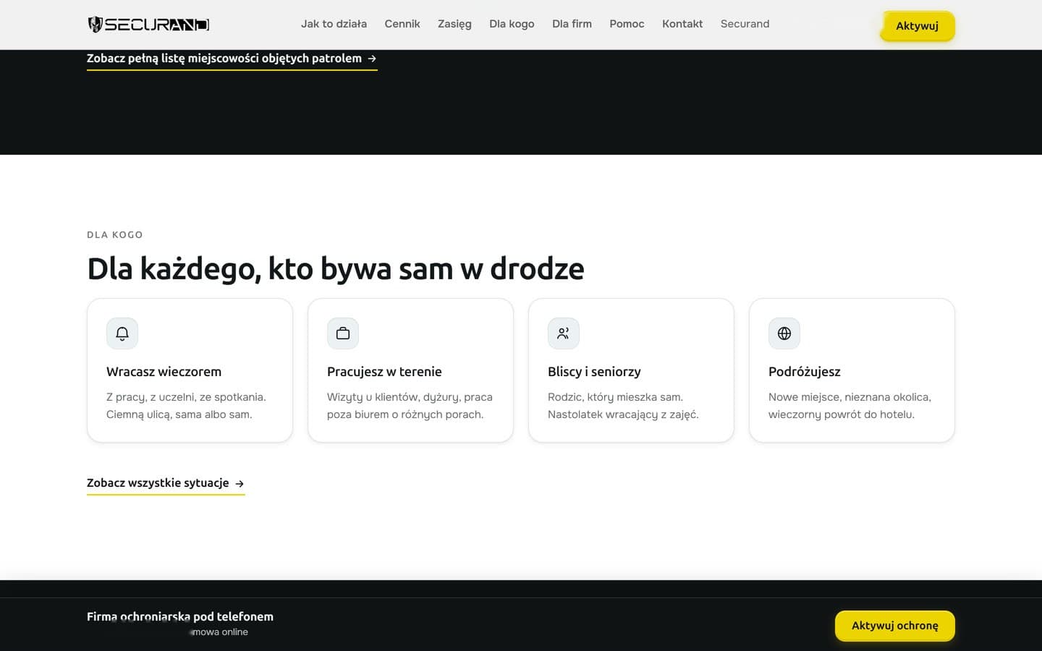
Task: Open Zasięg navigation link
Action: coord(454,24)
